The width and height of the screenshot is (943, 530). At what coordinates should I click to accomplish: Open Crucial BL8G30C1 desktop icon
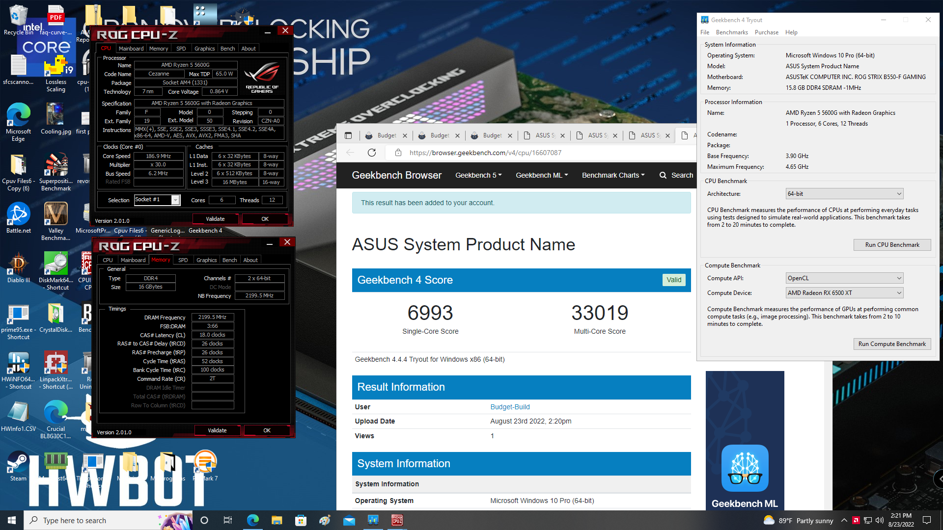(x=55, y=420)
